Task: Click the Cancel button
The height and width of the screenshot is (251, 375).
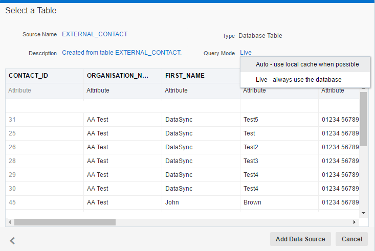Action: (351, 239)
